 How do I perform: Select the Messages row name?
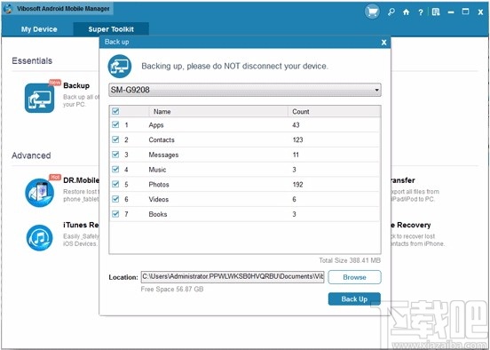(163, 155)
